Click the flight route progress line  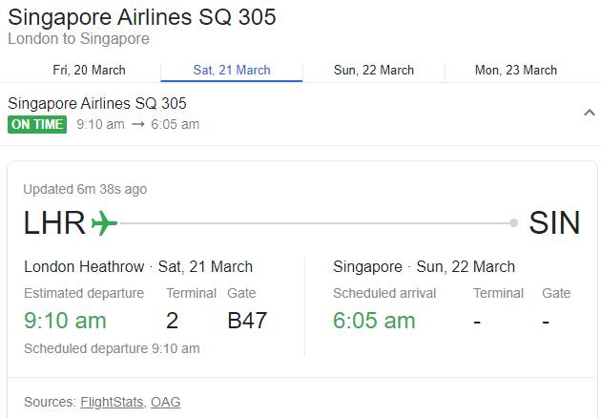(x=315, y=223)
